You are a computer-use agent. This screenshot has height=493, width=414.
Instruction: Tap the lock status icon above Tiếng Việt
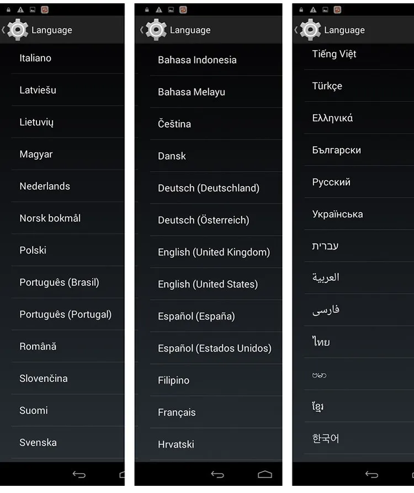point(301,10)
